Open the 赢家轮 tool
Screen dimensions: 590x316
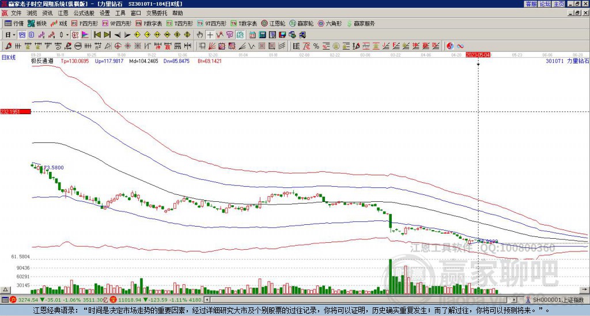click(x=301, y=23)
